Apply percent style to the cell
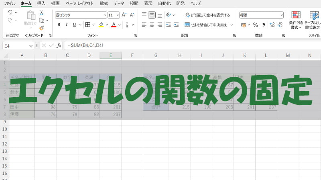This screenshot has width=321, height=180. 255,25
